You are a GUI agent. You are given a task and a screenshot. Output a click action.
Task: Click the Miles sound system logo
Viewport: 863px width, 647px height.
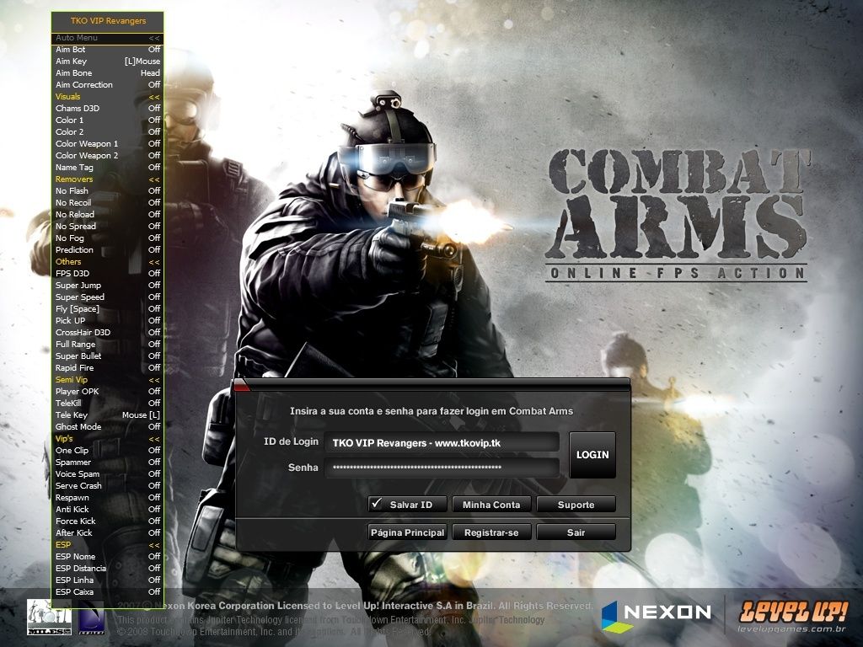49,617
